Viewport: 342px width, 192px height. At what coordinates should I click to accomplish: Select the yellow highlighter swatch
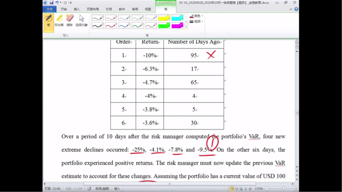point(164,18)
